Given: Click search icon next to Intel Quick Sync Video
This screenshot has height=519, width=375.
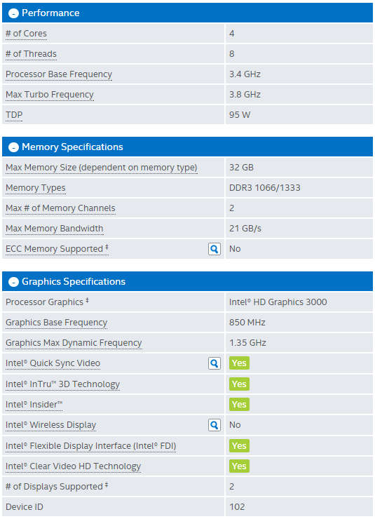Looking at the screenshot, I should pos(214,363).
